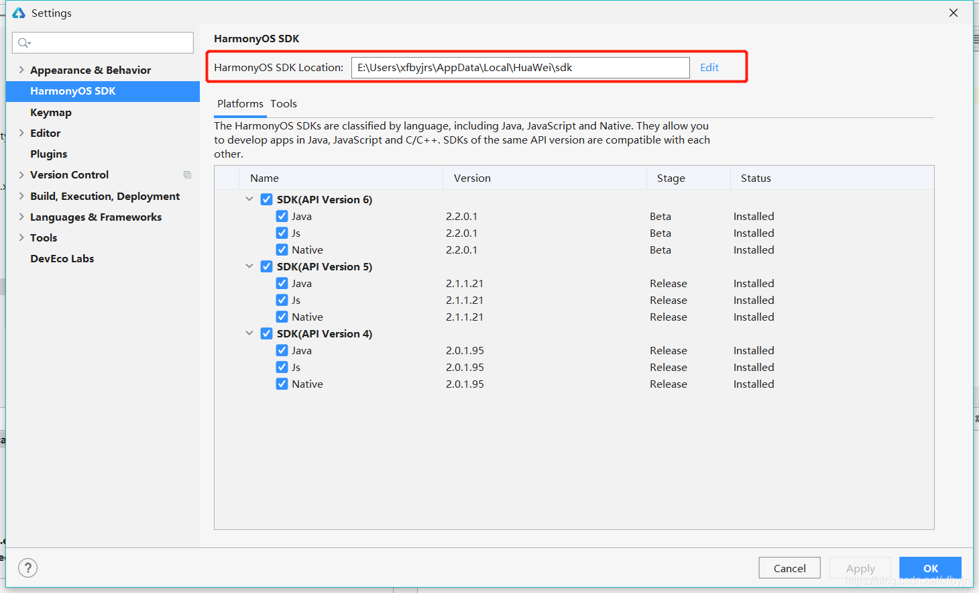The width and height of the screenshot is (979, 593).
Task: Collapse the SDK(API Version 6) group
Action: pyautogui.click(x=249, y=199)
